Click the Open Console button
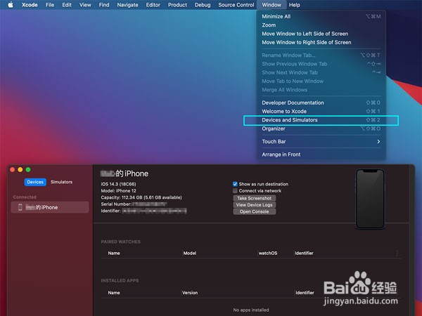 click(x=255, y=211)
